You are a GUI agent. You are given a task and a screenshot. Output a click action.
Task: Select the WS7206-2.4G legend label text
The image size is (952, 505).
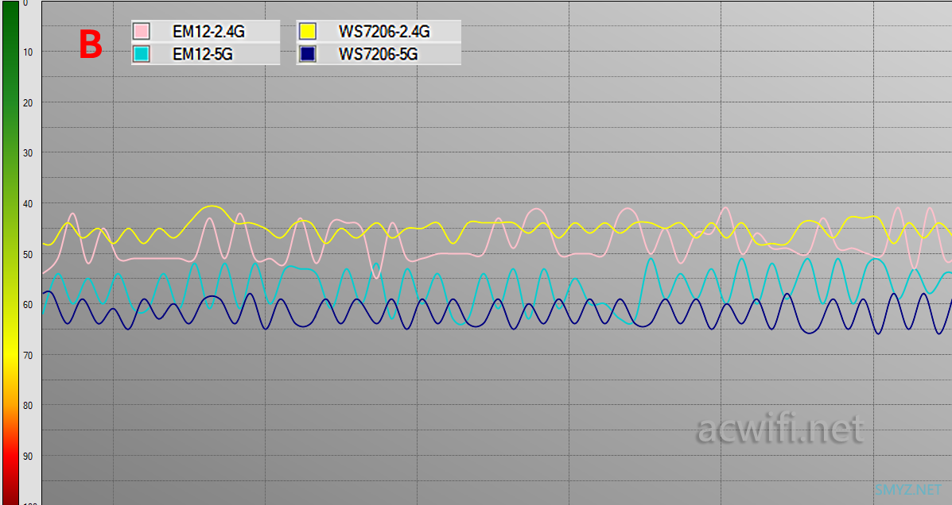[x=384, y=32]
